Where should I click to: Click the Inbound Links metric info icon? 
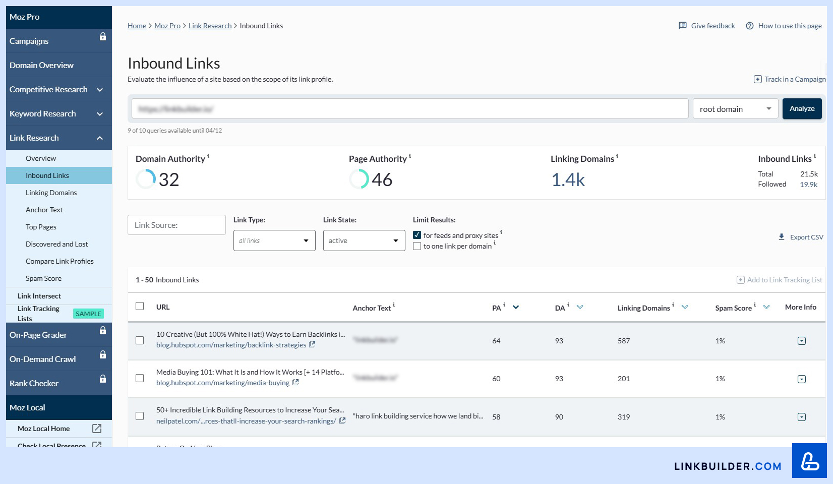[x=815, y=156]
